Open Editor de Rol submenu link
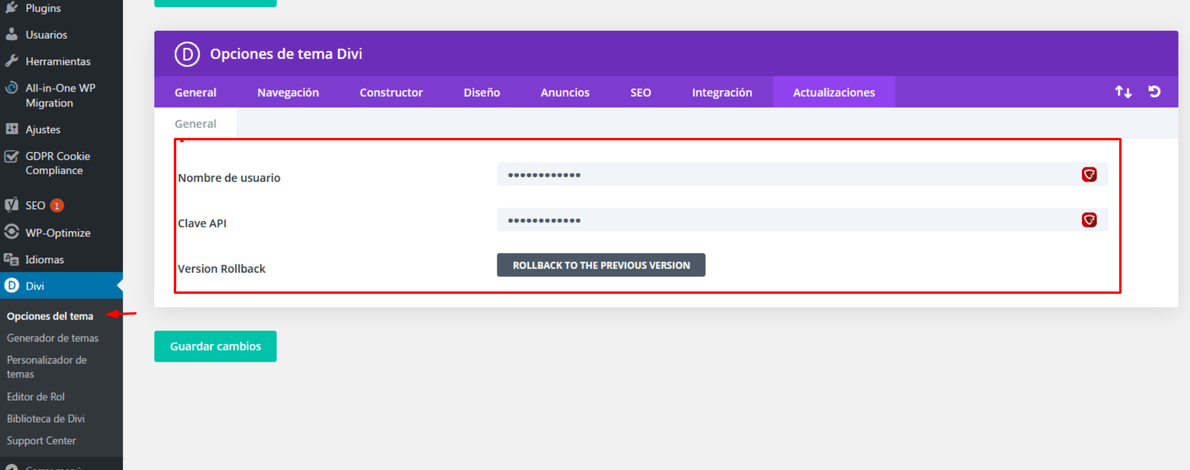The width and height of the screenshot is (1190, 470). click(36, 397)
